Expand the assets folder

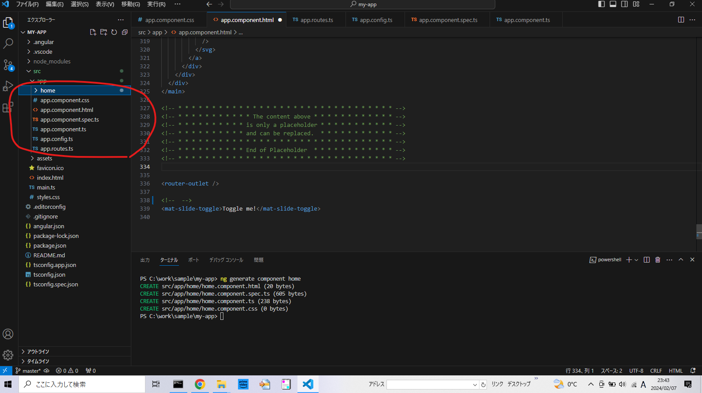click(74, 158)
